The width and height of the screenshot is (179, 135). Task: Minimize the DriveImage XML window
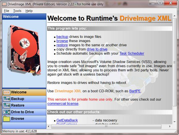click(x=153, y=3)
